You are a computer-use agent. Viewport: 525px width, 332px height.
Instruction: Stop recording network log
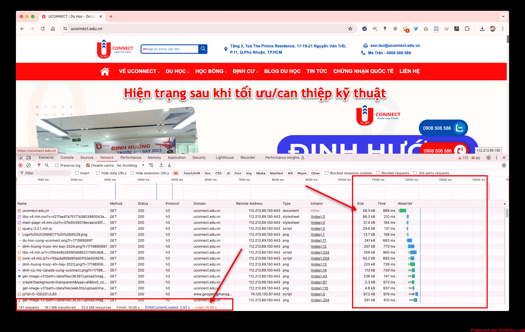(x=20, y=165)
